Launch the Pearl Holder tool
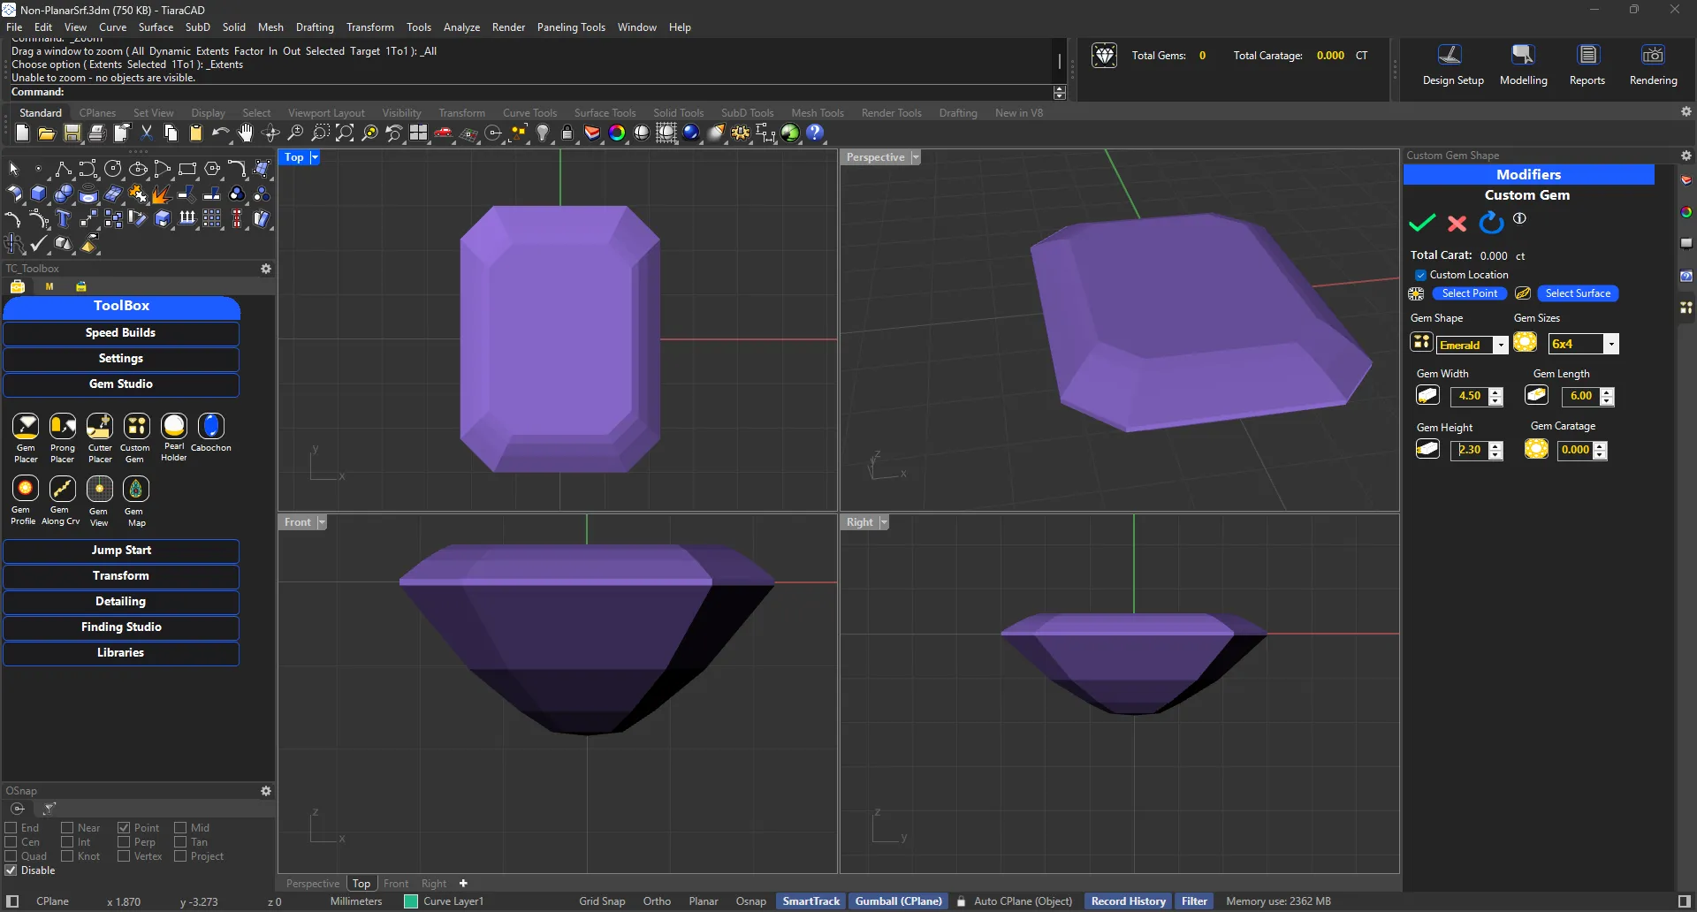The width and height of the screenshot is (1697, 912). (x=174, y=427)
